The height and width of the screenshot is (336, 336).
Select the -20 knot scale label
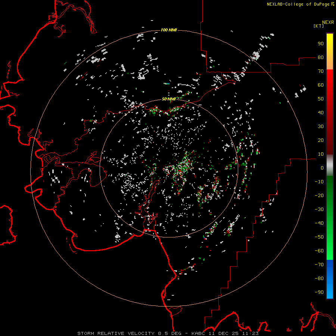[319, 196]
